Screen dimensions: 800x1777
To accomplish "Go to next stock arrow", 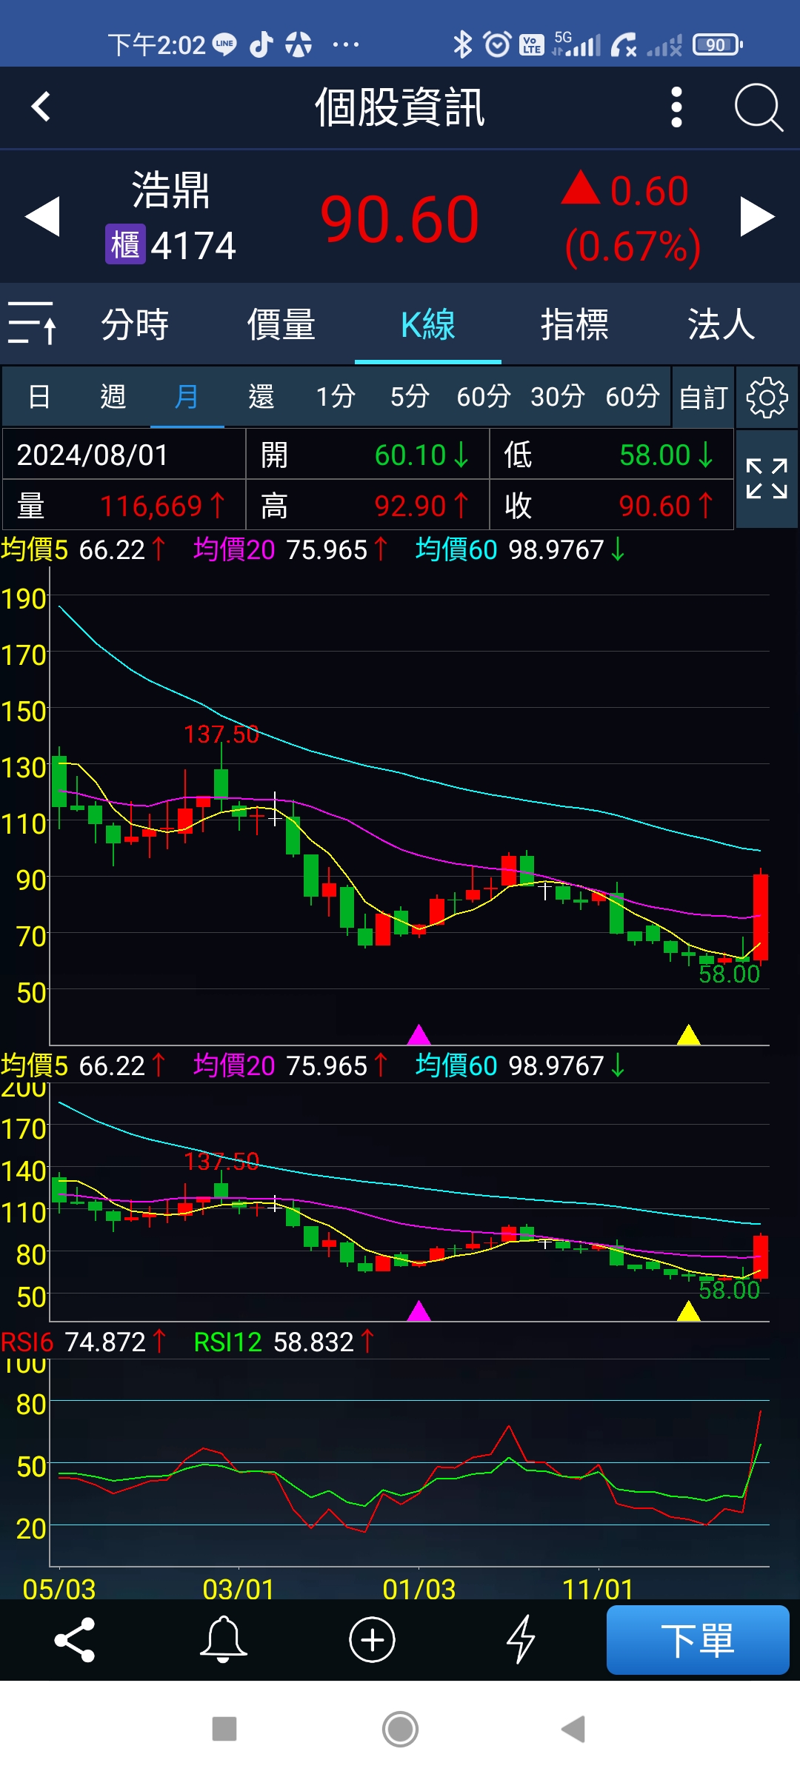I will (x=757, y=217).
